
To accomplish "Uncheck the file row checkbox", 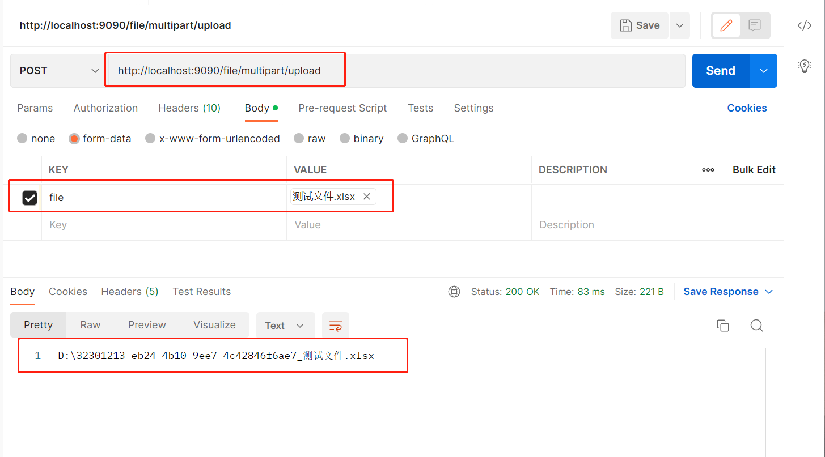I will tap(29, 198).
